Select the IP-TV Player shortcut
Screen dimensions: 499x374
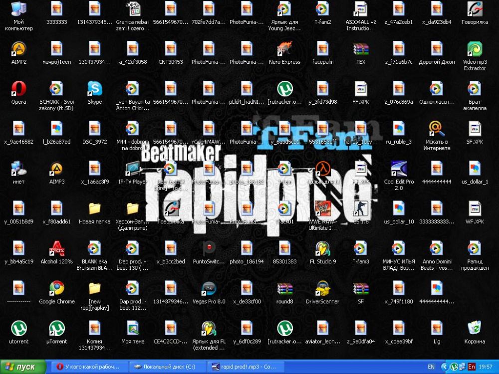point(133,169)
